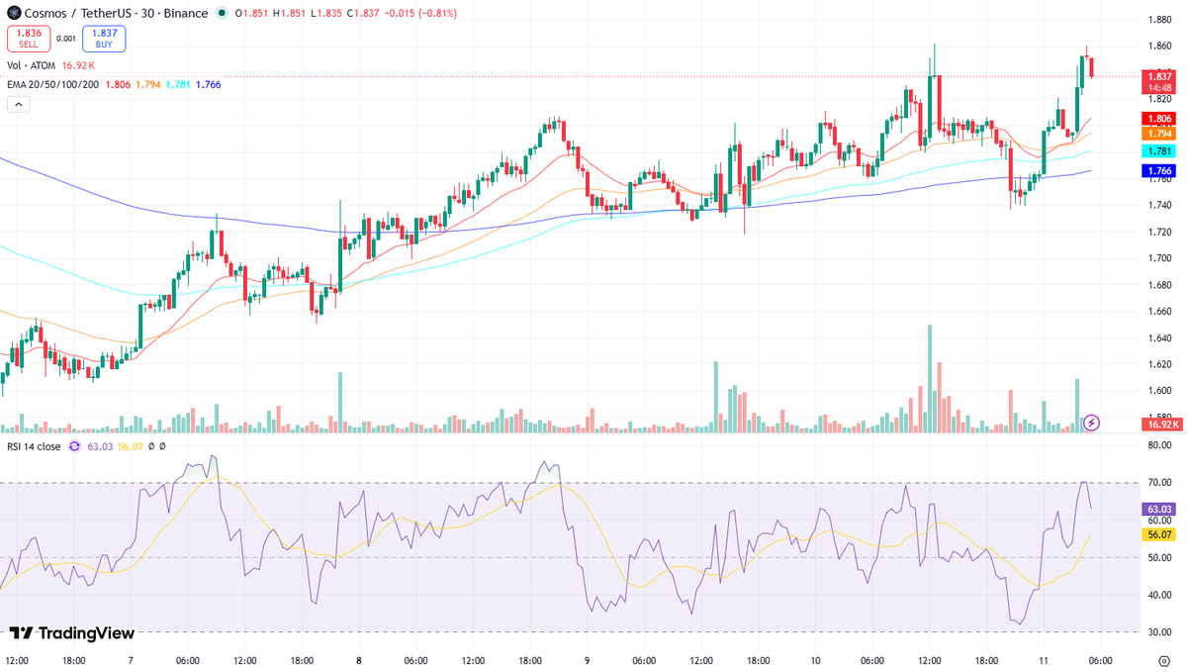Click the 1.620 price axis label
1187x672 pixels.
(1159, 364)
